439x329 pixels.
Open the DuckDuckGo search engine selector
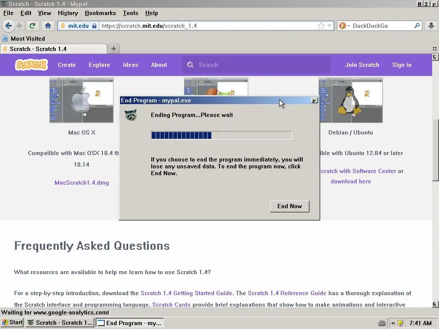tap(344, 26)
